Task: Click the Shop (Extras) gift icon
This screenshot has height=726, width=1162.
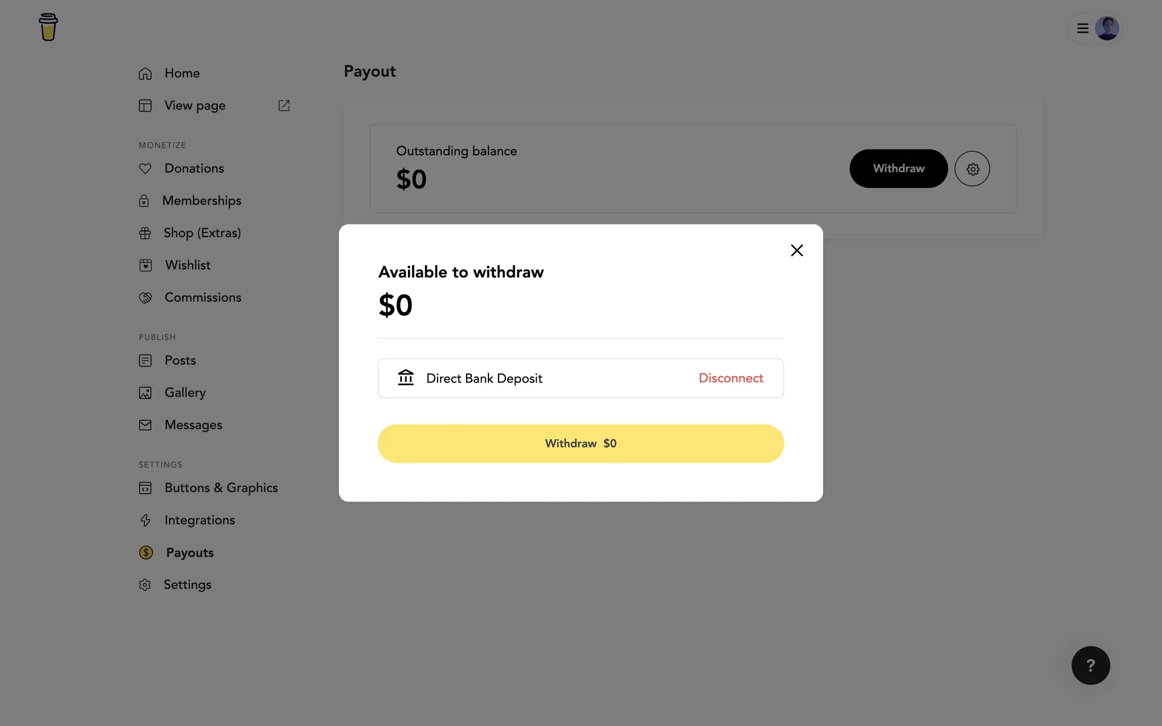Action: pyautogui.click(x=145, y=234)
